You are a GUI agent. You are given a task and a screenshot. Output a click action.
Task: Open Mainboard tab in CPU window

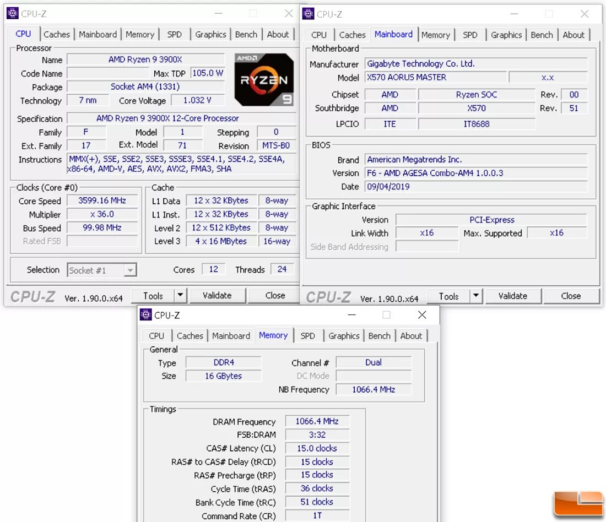pos(98,34)
